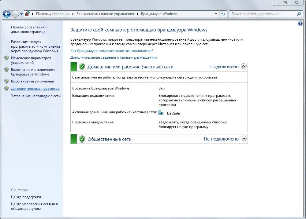Click the magnifier search icon
306x219 pixels.
point(299,14)
